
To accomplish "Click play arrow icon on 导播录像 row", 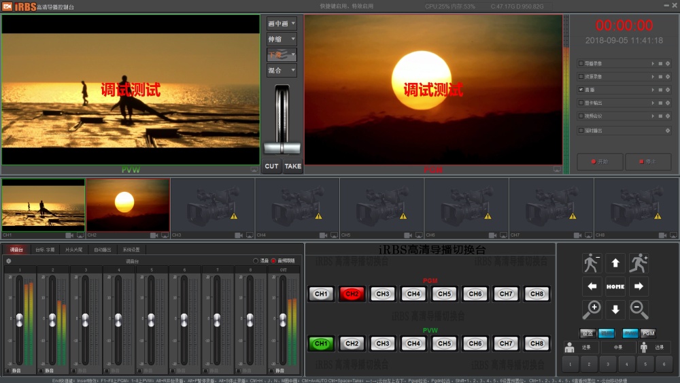I will click(653, 64).
